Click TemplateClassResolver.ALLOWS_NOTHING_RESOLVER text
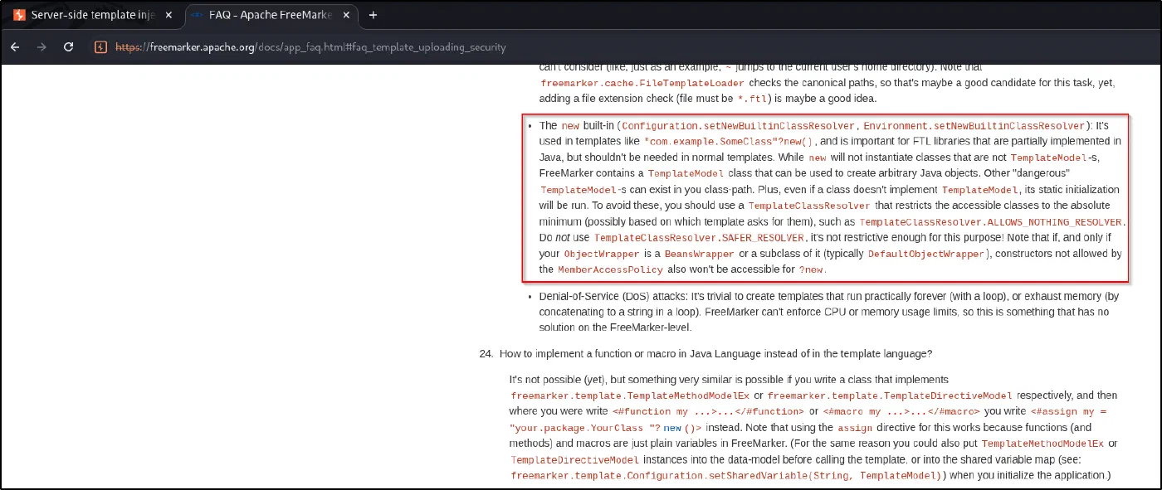1162x490 pixels. point(991,222)
